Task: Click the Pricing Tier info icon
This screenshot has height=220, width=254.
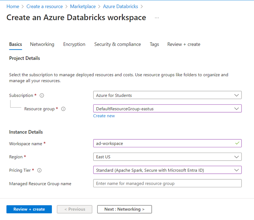Action: pyautogui.click(x=39, y=170)
